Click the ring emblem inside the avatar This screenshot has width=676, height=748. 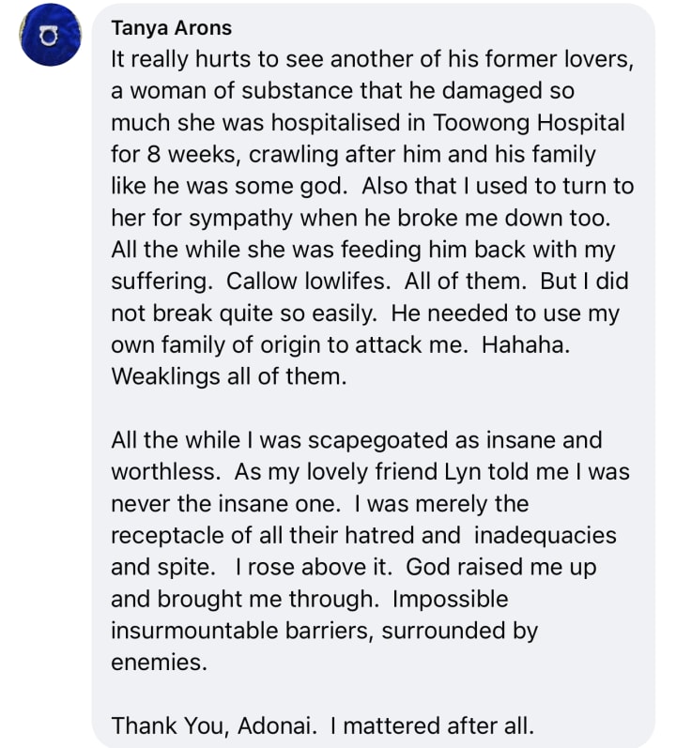[48, 37]
